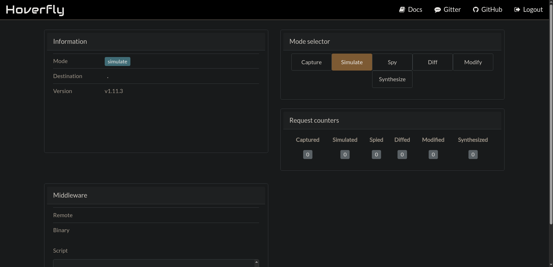Screen dimensions: 553x267
Task: Click the Logout arrow icon
Action: tap(517, 10)
